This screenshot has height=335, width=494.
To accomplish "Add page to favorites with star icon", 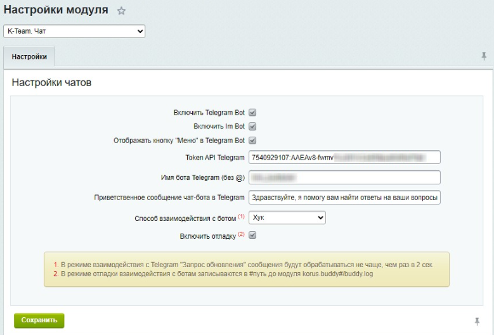I will [121, 11].
